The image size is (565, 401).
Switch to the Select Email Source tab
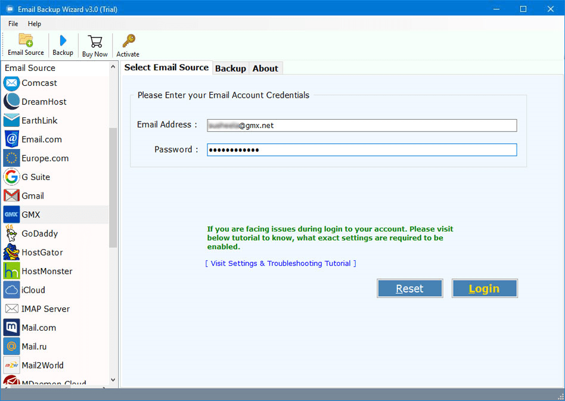[166, 67]
